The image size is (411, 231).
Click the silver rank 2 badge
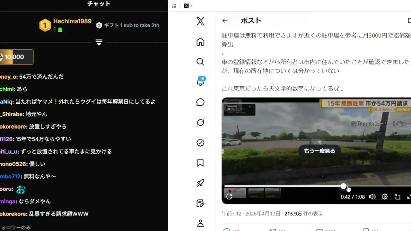point(99,25)
